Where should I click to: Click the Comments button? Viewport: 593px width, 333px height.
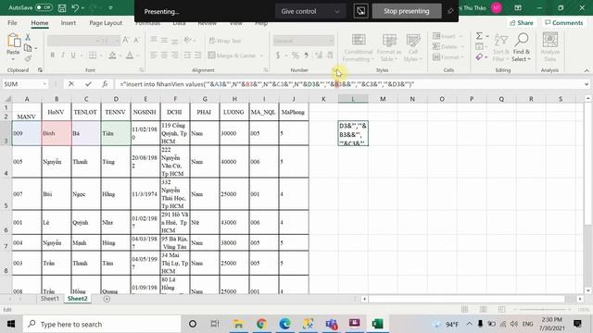pos(563,22)
